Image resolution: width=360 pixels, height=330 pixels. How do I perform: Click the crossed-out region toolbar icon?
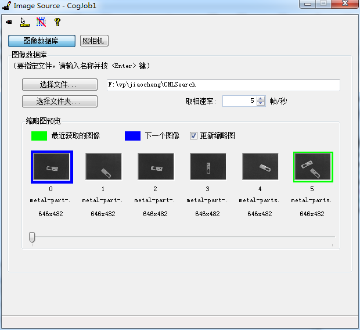(x=41, y=22)
